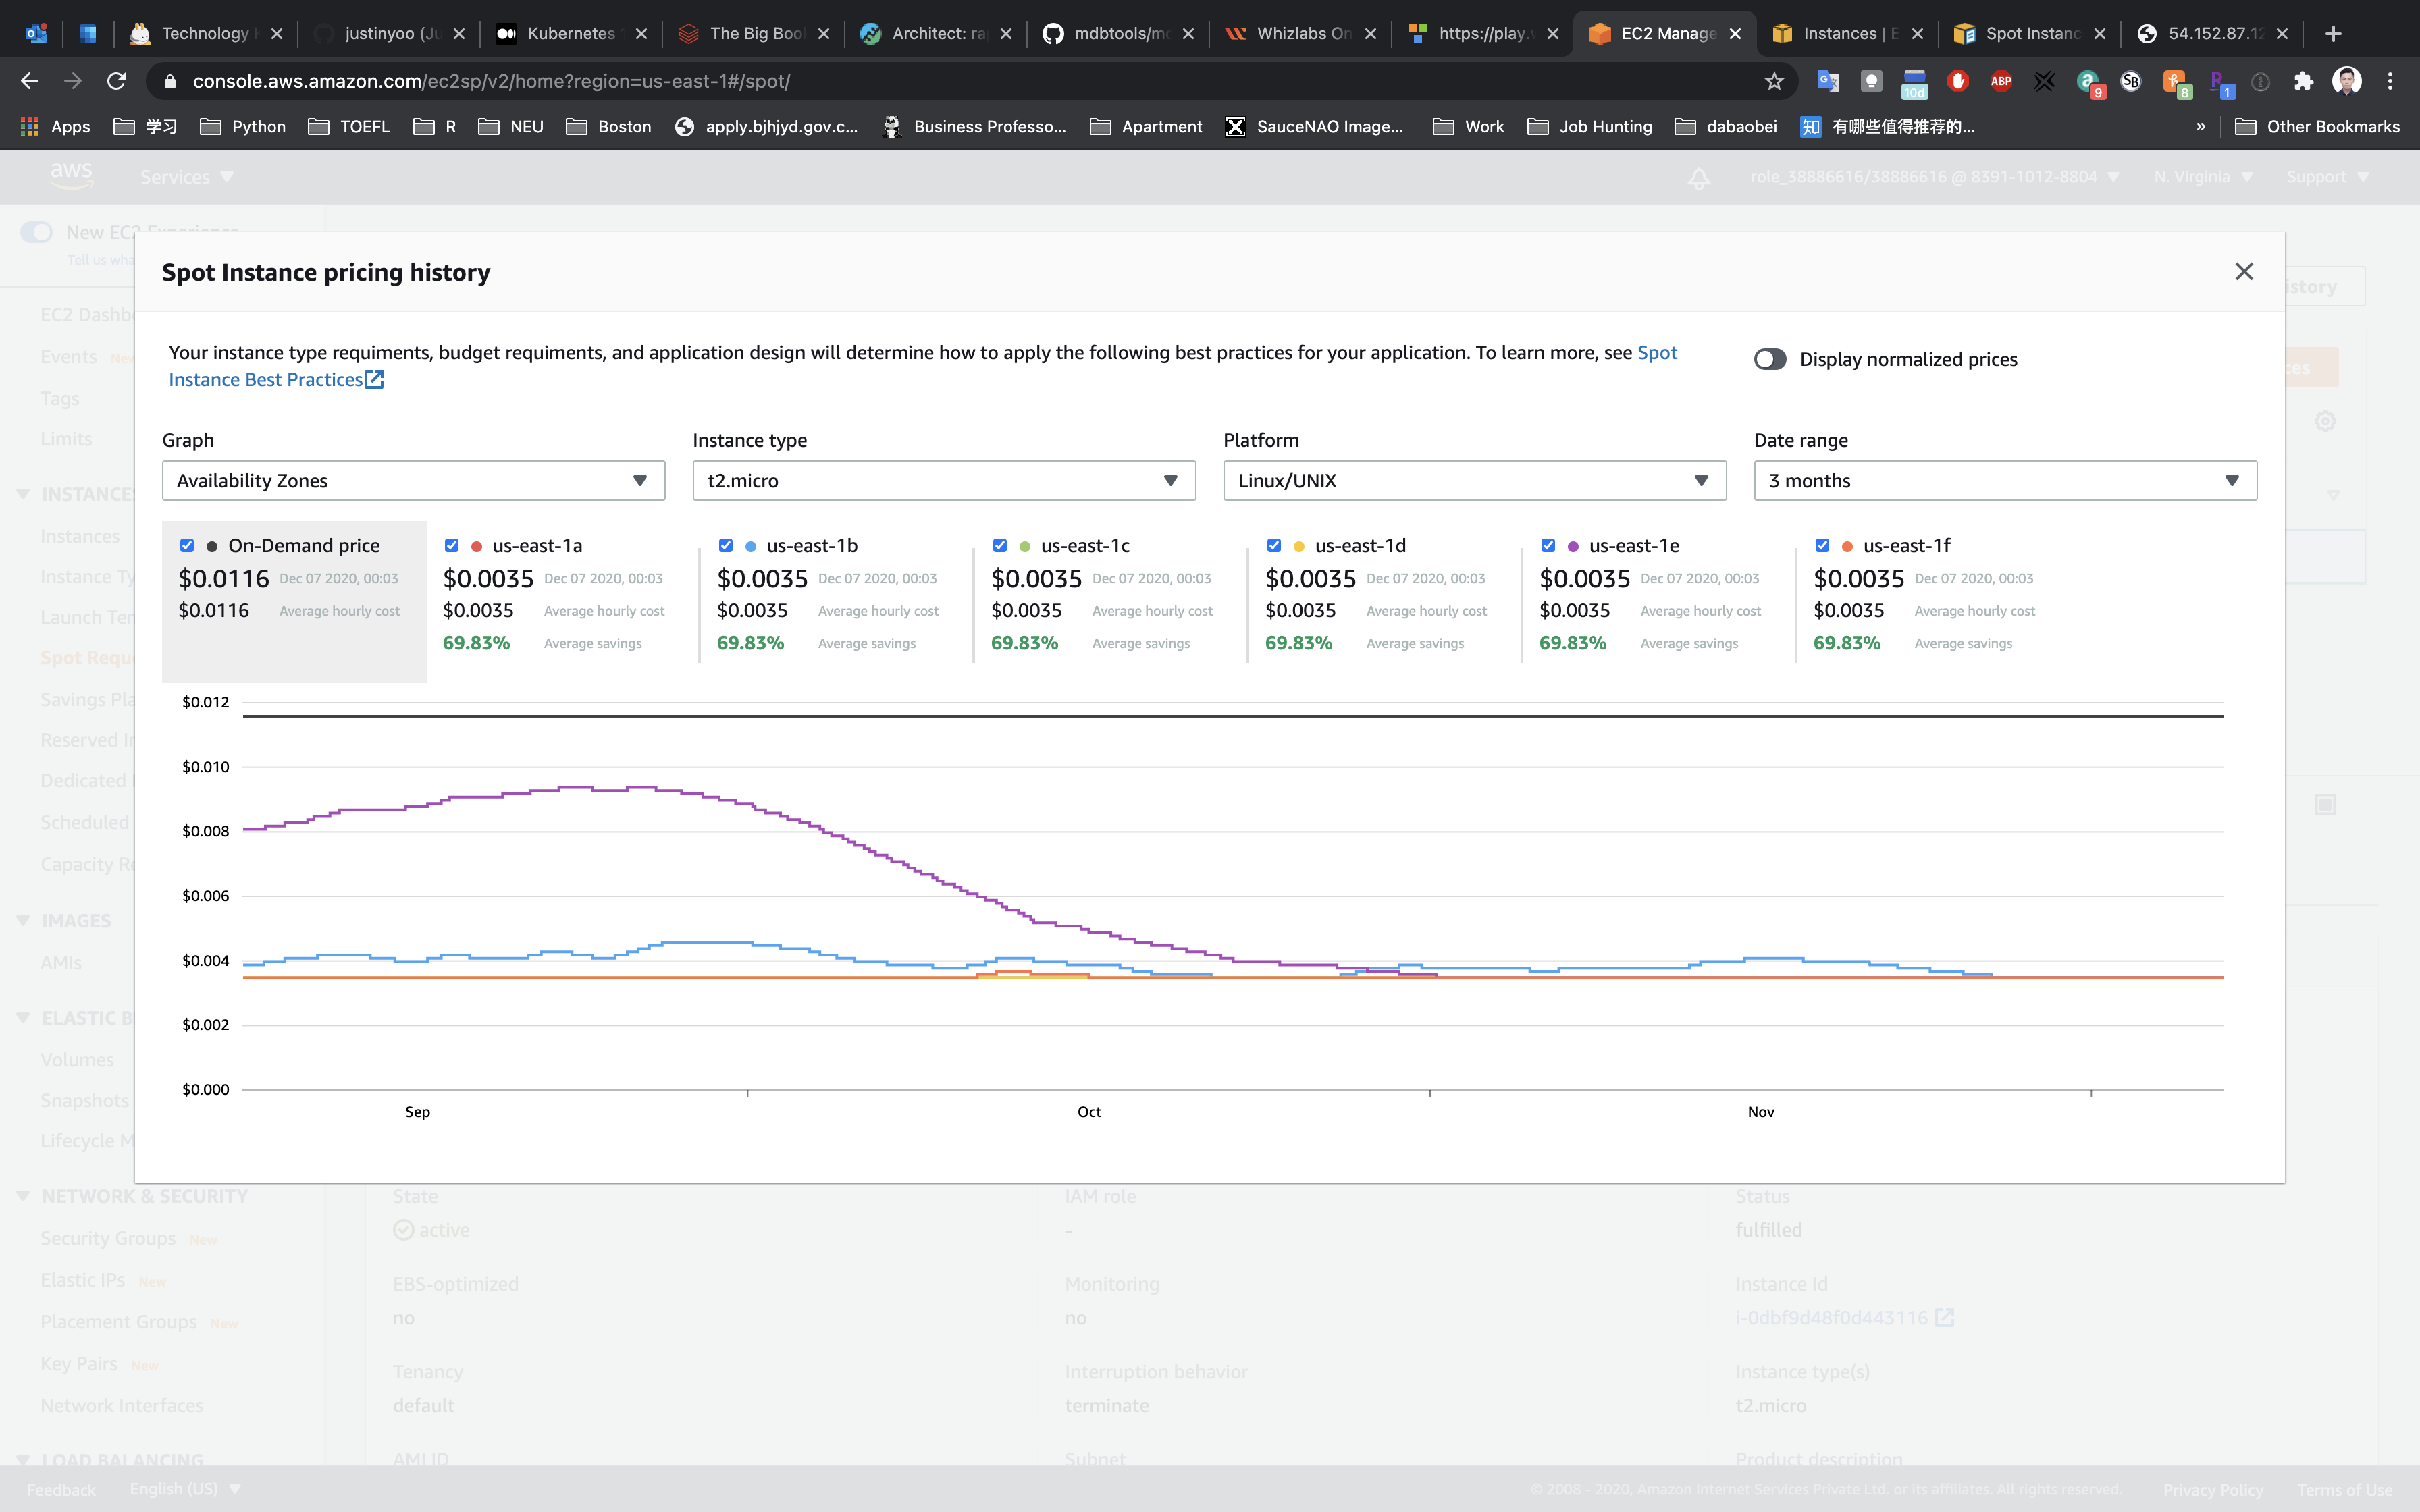Open the Instance type t2.micro dropdown
Image resolution: width=2420 pixels, height=1512 pixels.
943,481
